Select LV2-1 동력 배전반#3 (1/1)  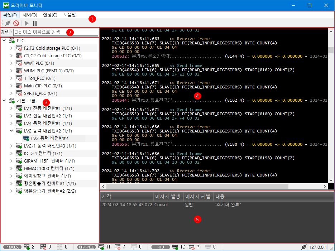click(x=50, y=146)
